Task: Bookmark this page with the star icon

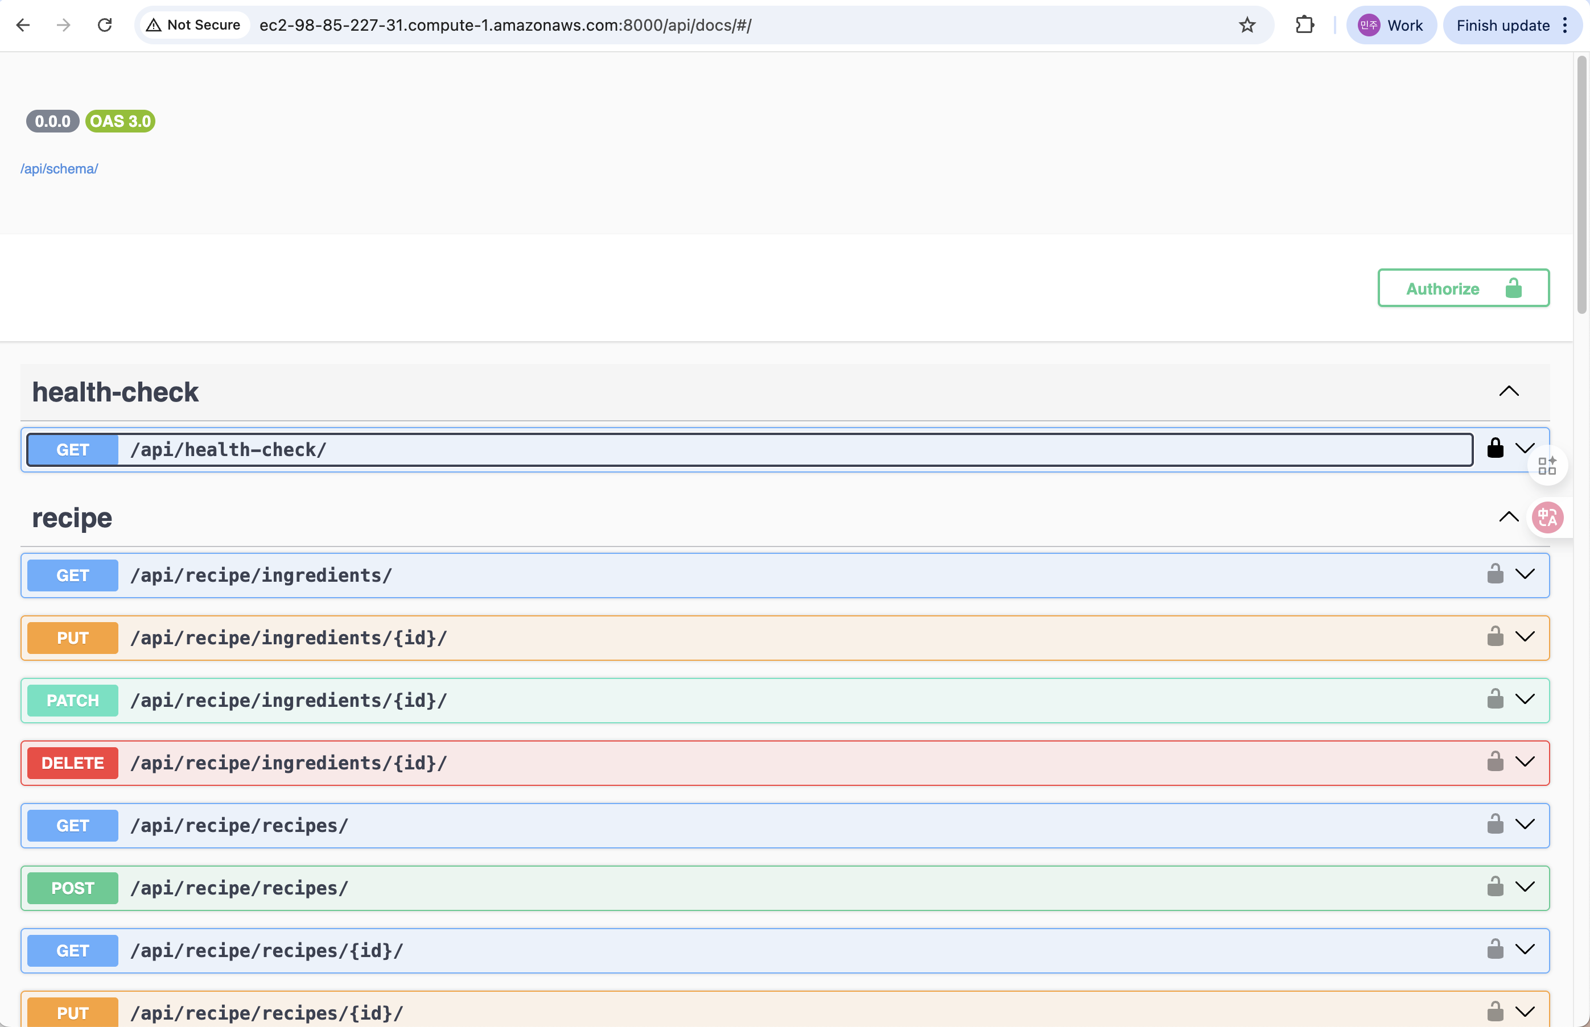Action: click(x=1246, y=26)
